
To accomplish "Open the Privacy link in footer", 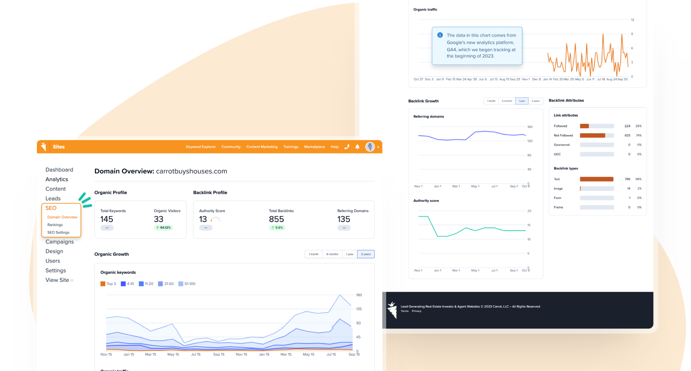I will tap(417, 311).
